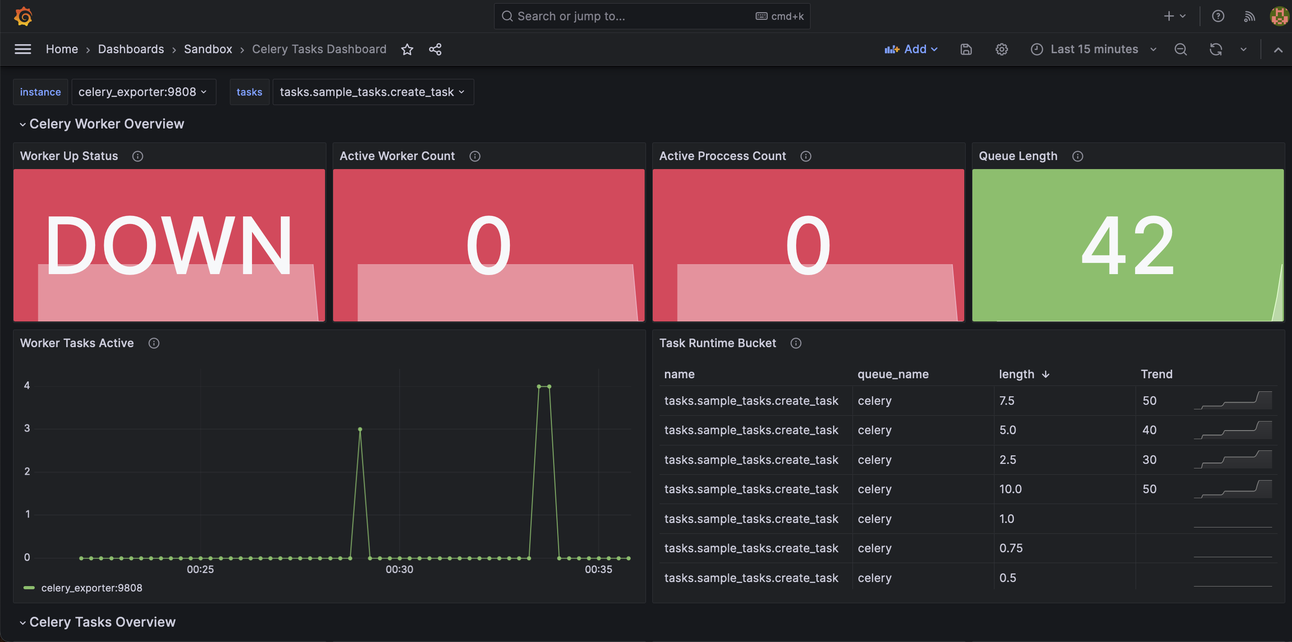Save dashboard with the disk icon

pos(966,49)
